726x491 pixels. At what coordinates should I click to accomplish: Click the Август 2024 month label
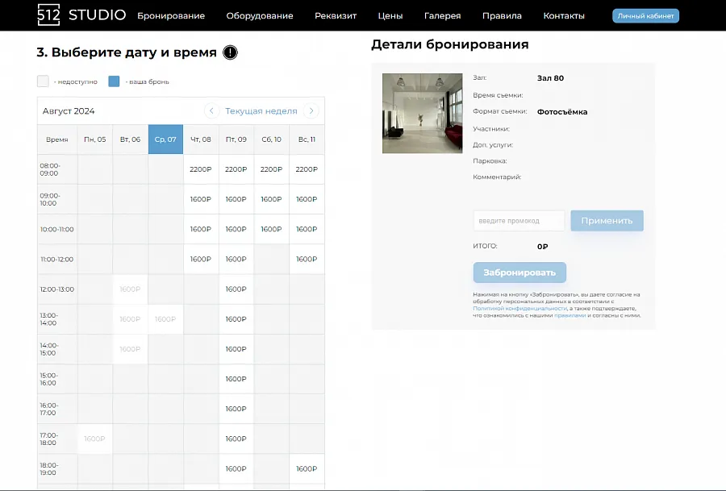pos(69,111)
